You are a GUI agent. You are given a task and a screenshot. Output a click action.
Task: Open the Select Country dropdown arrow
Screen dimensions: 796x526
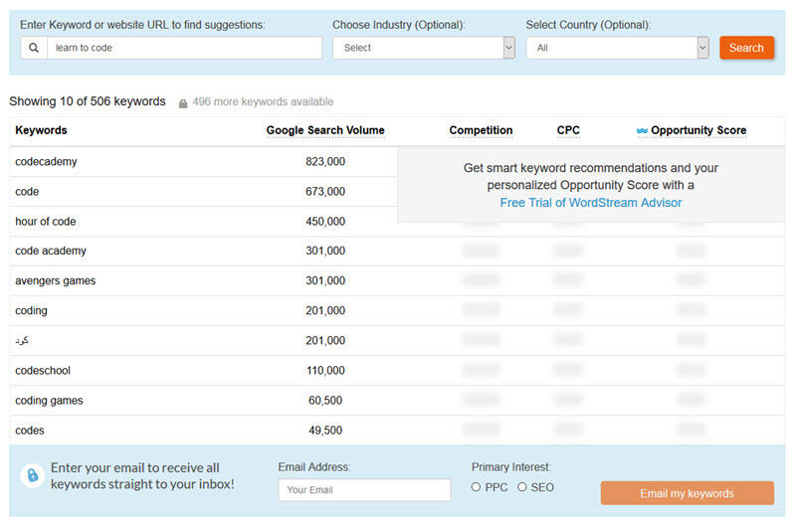click(702, 48)
